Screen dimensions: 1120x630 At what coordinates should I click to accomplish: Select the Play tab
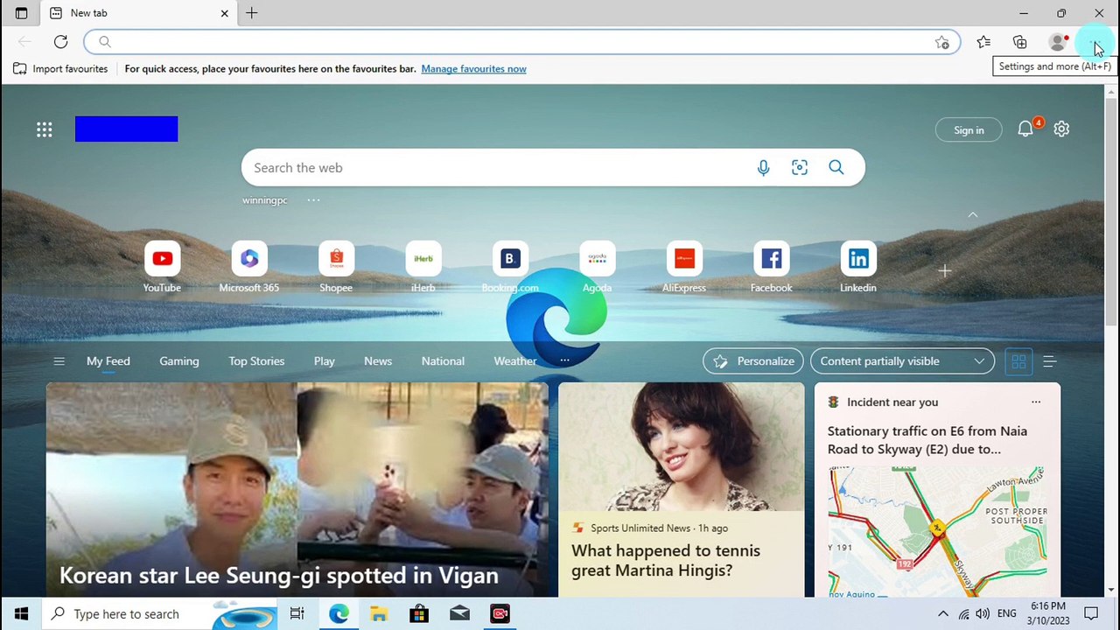[x=325, y=361]
